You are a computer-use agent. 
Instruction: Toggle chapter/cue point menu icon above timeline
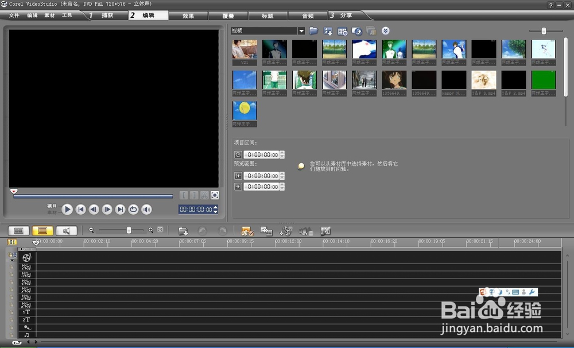pos(12,242)
